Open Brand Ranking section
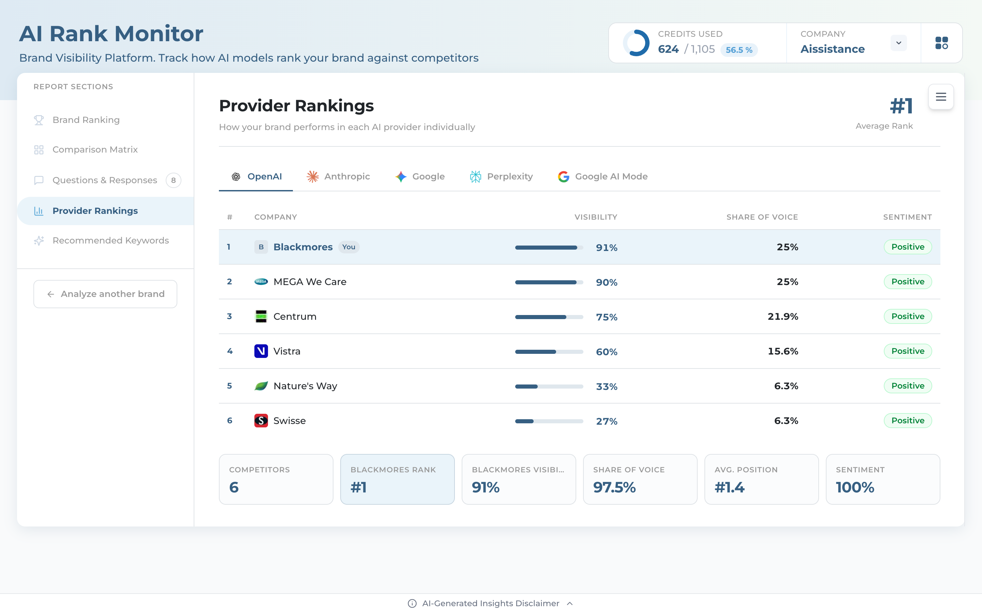The height and width of the screenshot is (613, 982). coord(105,120)
